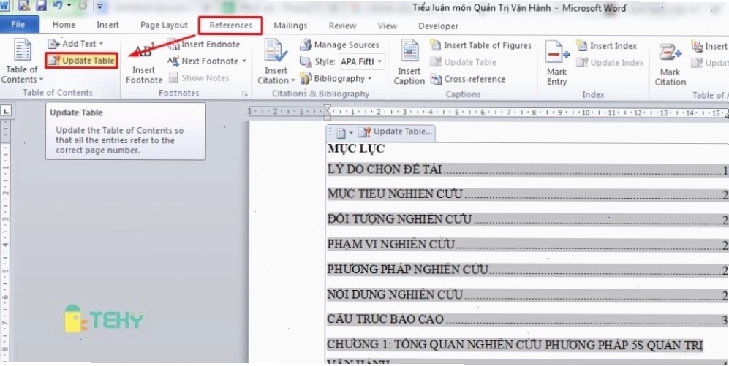The height and width of the screenshot is (366, 729).
Task: Open the APA citation Style combo box
Action: [361, 61]
